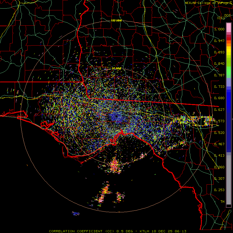
Task: Click the 1.000 value on the color scale
Action: (x=219, y=29)
